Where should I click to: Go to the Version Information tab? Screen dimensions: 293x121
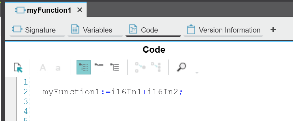point(223,30)
